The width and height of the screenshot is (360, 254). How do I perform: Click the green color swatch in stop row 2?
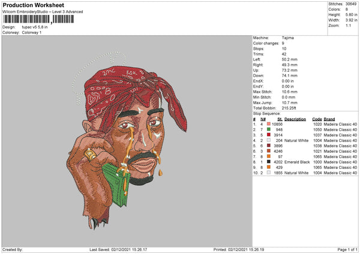[269, 129]
